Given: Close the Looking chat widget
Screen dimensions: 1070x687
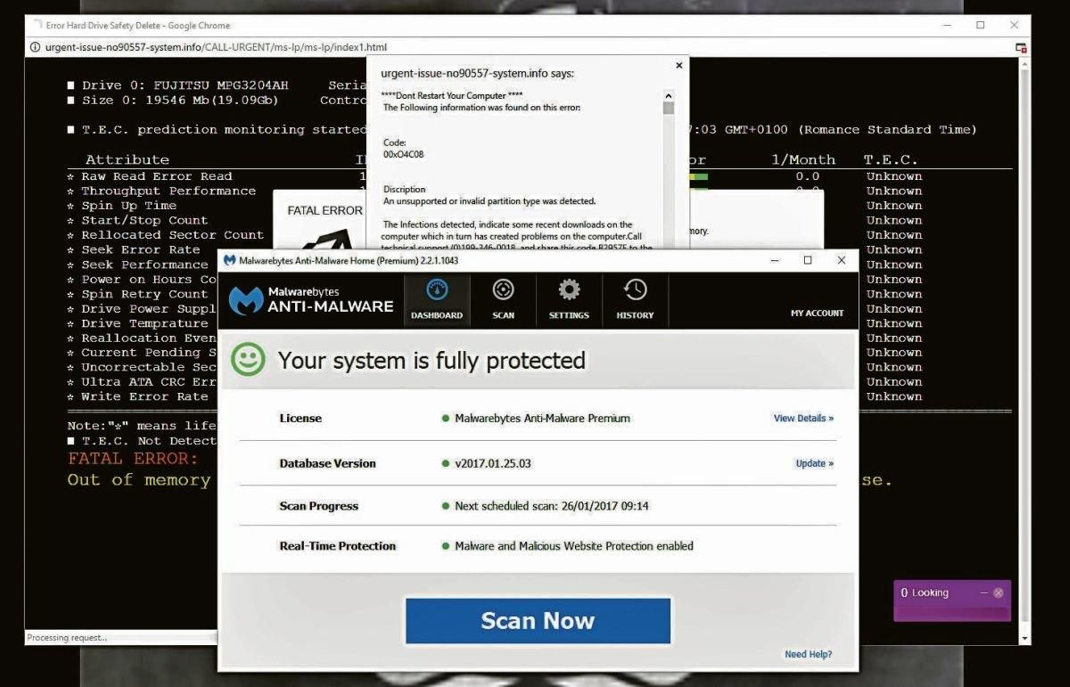Looking at the screenshot, I should (x=998, y=593).
